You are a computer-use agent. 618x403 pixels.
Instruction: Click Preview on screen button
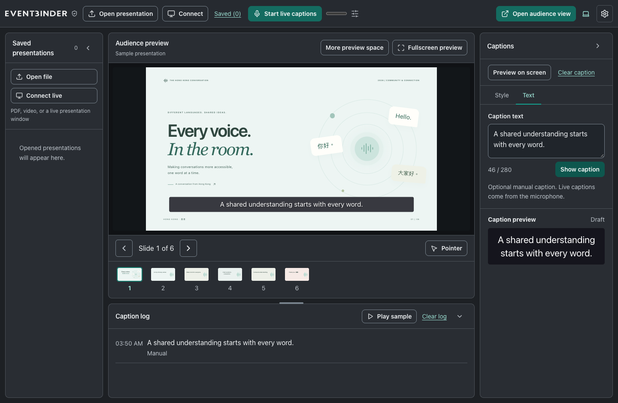click(x=519, y=72)
